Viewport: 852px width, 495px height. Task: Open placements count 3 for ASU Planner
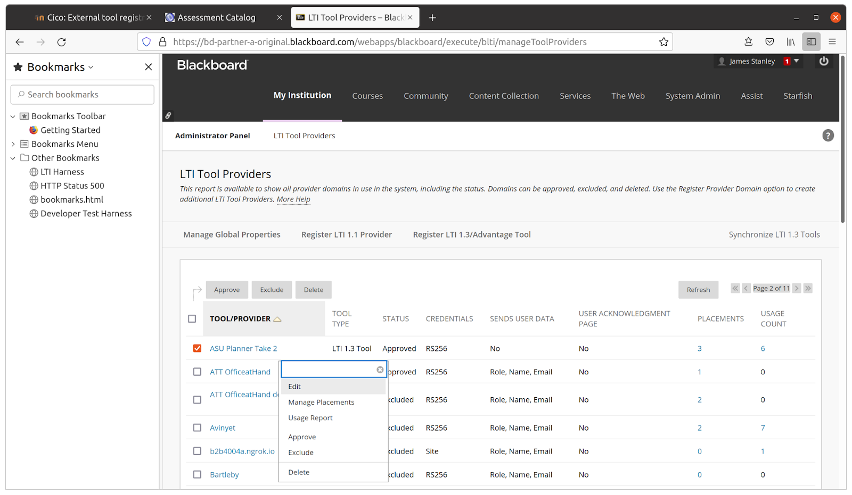coord(700,348)
